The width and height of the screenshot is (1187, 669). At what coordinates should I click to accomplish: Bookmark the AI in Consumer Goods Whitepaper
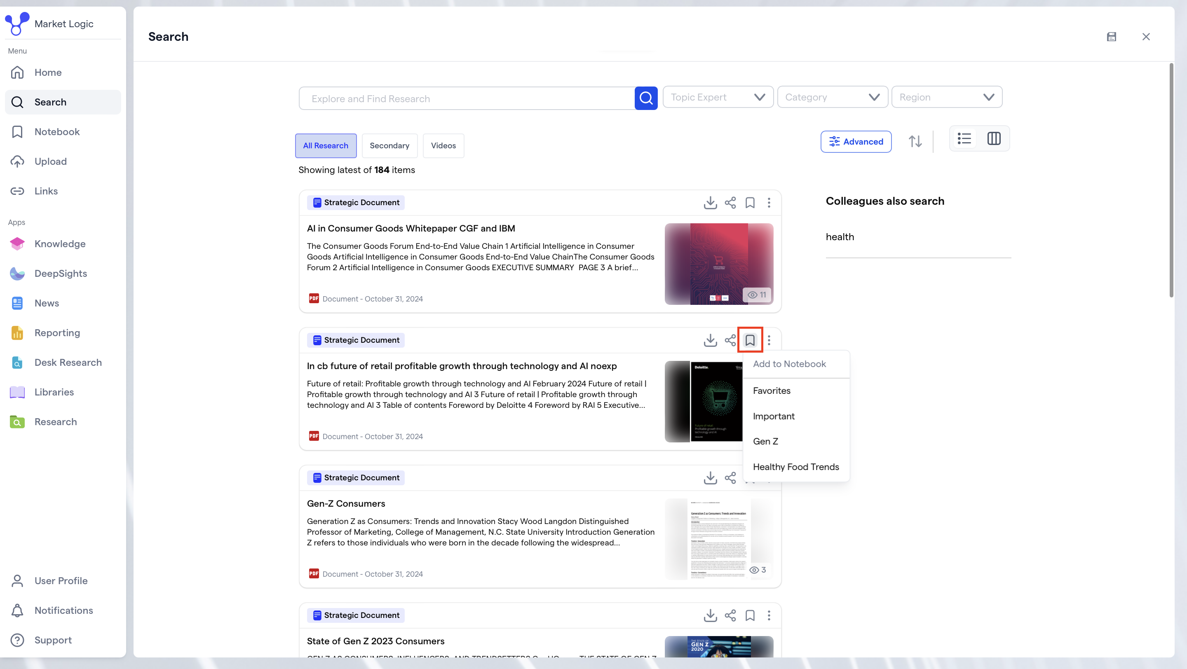tap(750, 203)
